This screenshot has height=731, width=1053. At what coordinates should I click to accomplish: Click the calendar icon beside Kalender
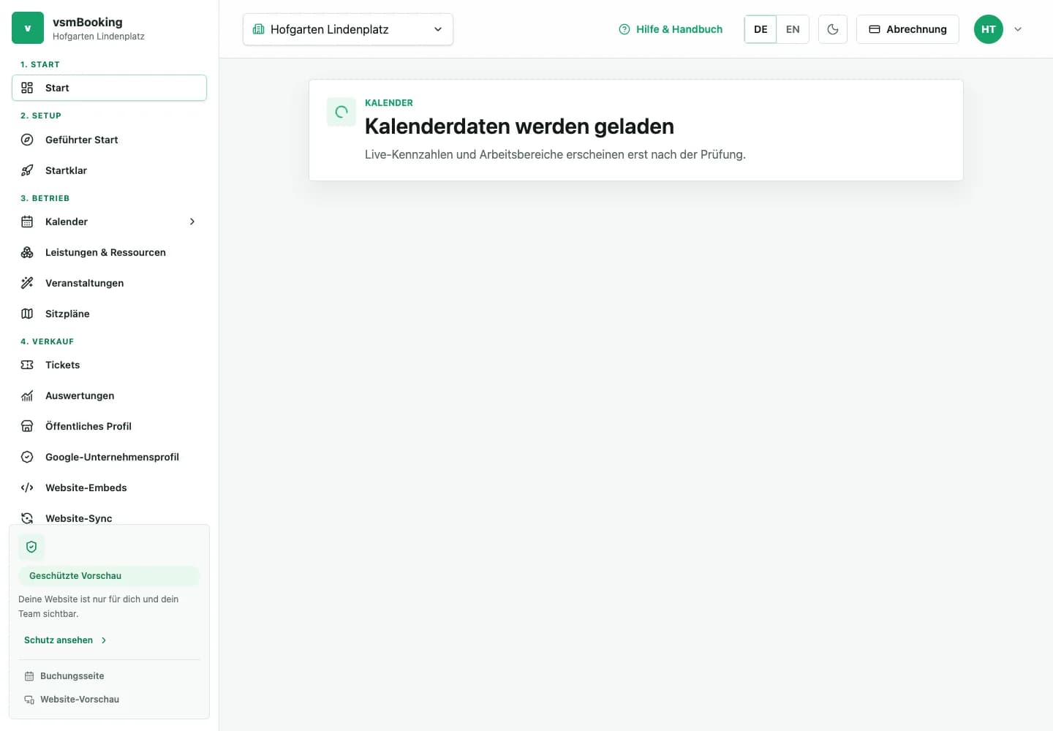click(x=27, y=221)
